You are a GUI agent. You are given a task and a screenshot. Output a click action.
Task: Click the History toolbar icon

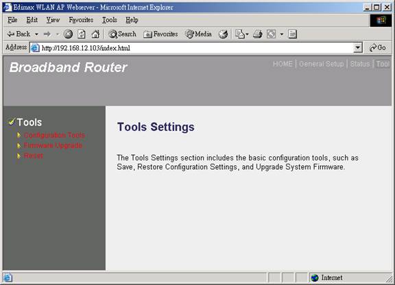223,34
